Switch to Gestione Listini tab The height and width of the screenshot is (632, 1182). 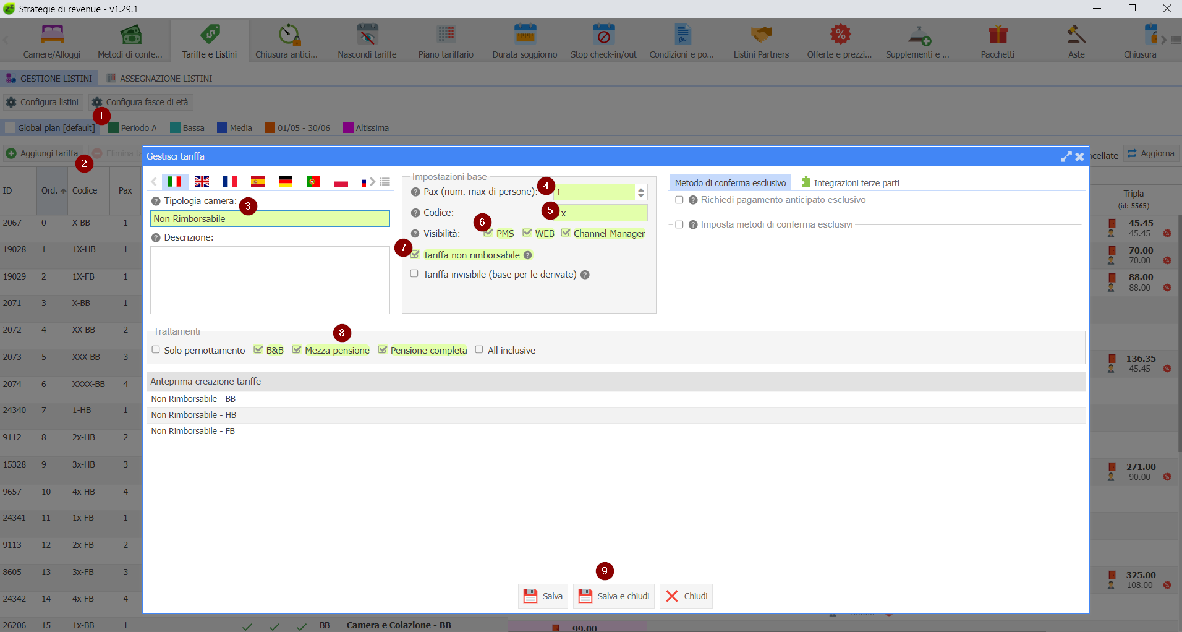point(49,79)
